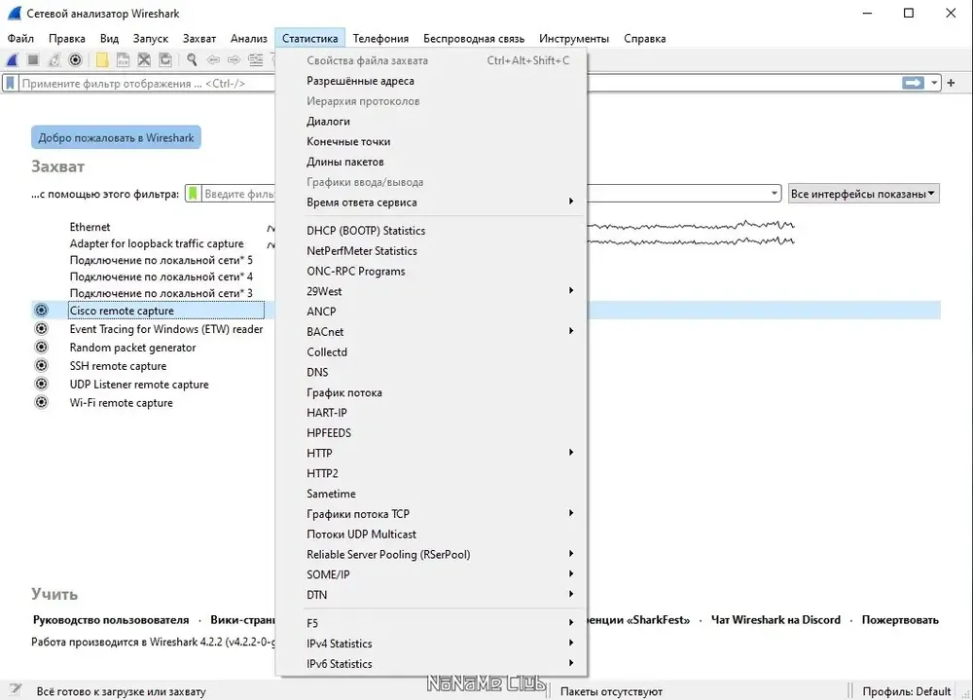Click the display filter bookmark icon

click(10, 83)
